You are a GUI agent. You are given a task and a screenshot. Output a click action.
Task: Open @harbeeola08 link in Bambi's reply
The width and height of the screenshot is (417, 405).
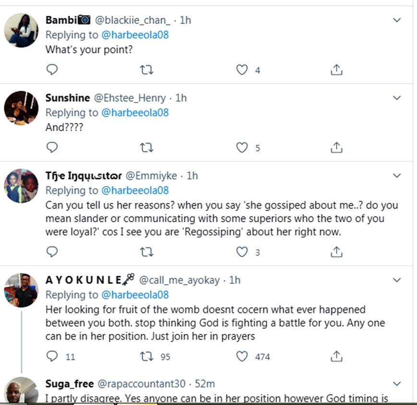click(135, 35)
